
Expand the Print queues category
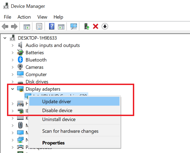click(13, 147)
